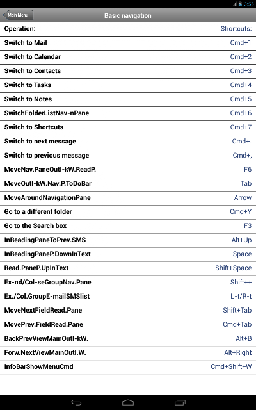256x410 pixels.
Task: Select the Go to the Search box row
Action: point(128,226)
